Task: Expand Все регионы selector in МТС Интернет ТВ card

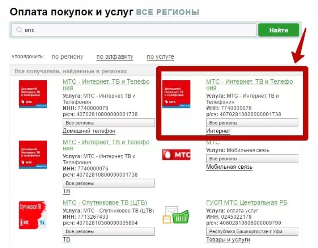Action: [x=109, y=183]
